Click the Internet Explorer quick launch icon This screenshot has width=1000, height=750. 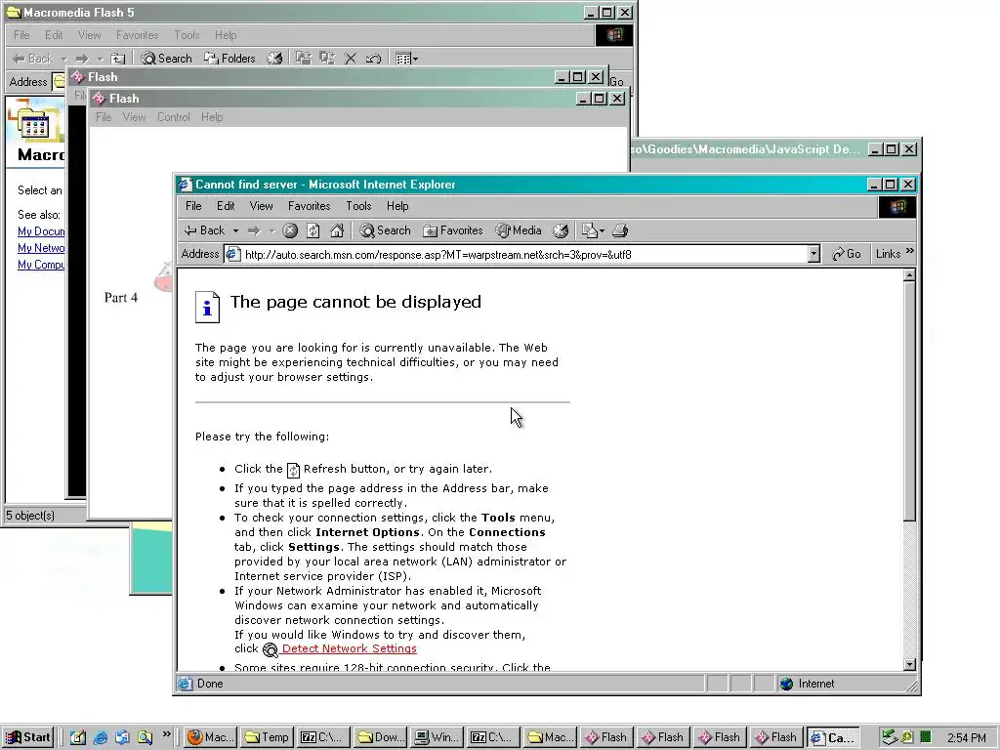101,737
